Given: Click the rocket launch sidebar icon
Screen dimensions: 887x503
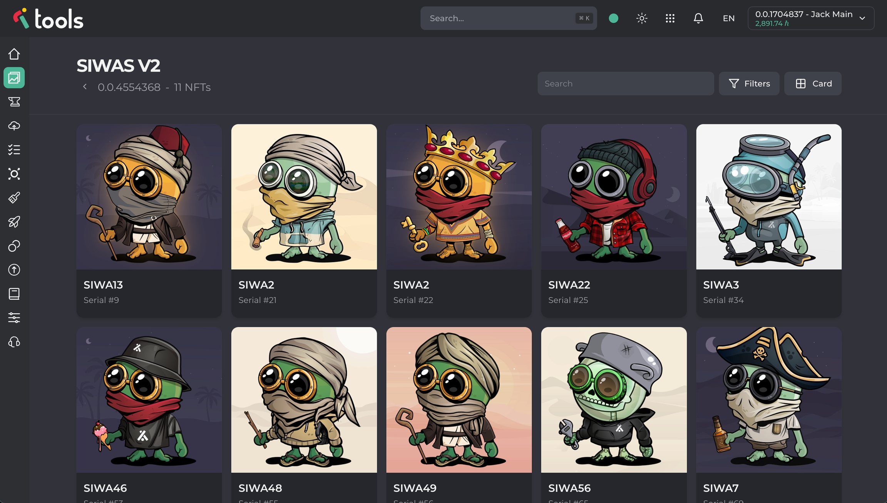Looking at the screenshot, I should pyautogui.click(x=14, y=222).
